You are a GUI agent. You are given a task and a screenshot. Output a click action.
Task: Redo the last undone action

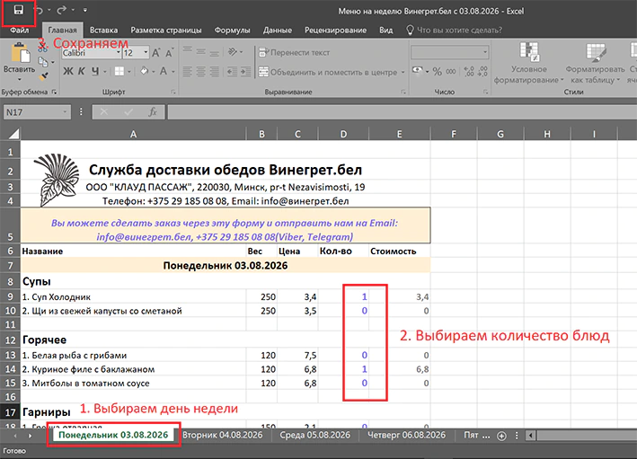[x=62, y=10]
